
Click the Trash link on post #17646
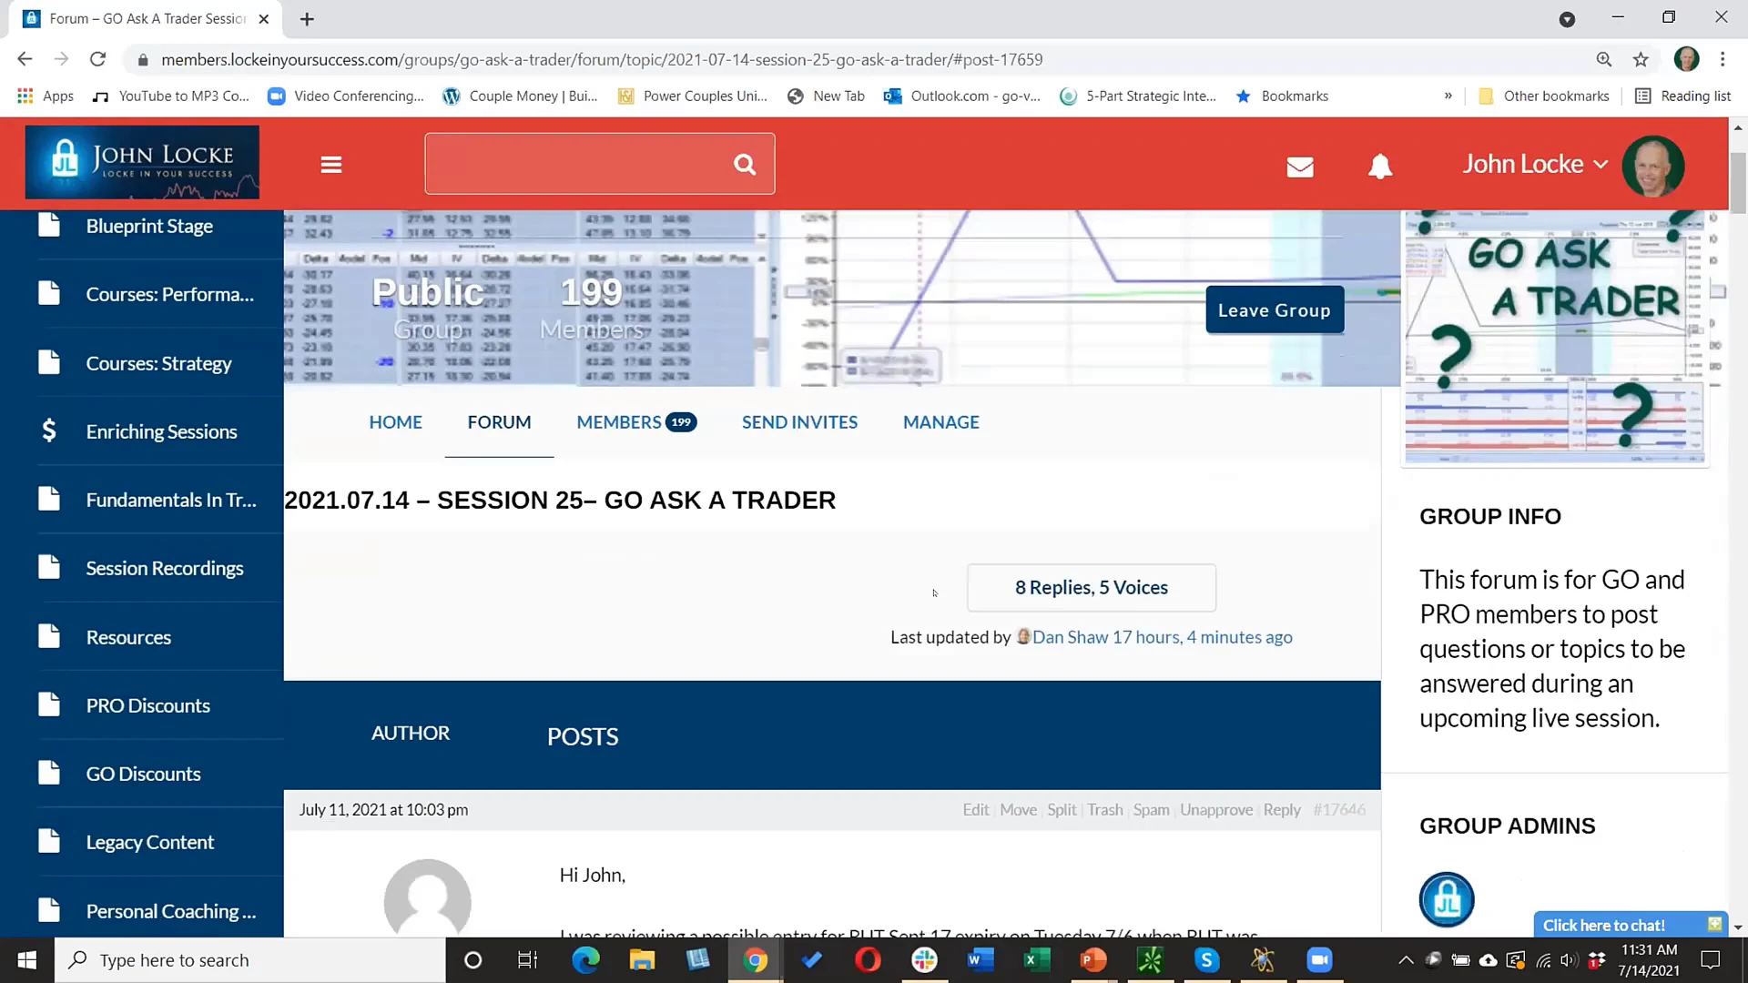[1105, 810]
